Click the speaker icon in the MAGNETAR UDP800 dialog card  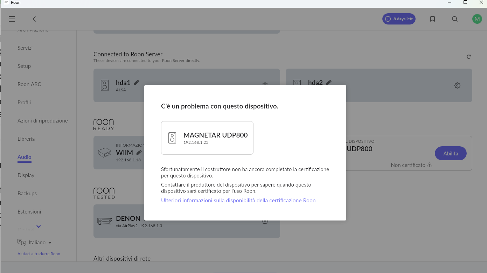point(172,138)
